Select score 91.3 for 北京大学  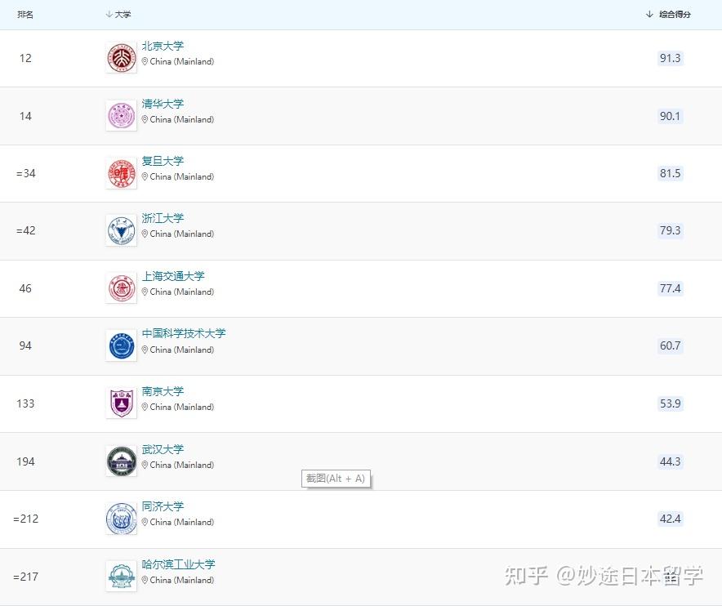[x=670, y=58]
